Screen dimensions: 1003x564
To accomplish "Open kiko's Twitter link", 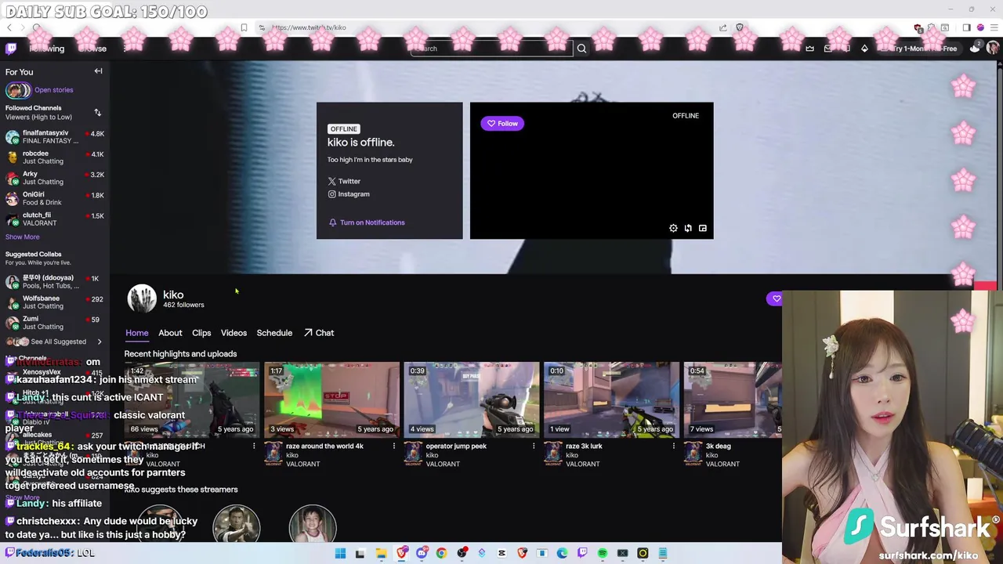I will point(344,181).
